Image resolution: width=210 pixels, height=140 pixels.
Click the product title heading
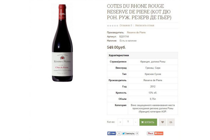139,12
